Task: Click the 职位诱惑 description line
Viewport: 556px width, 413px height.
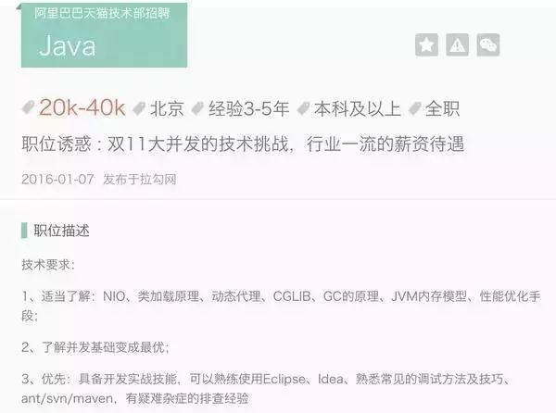Action: click(243, 144)
